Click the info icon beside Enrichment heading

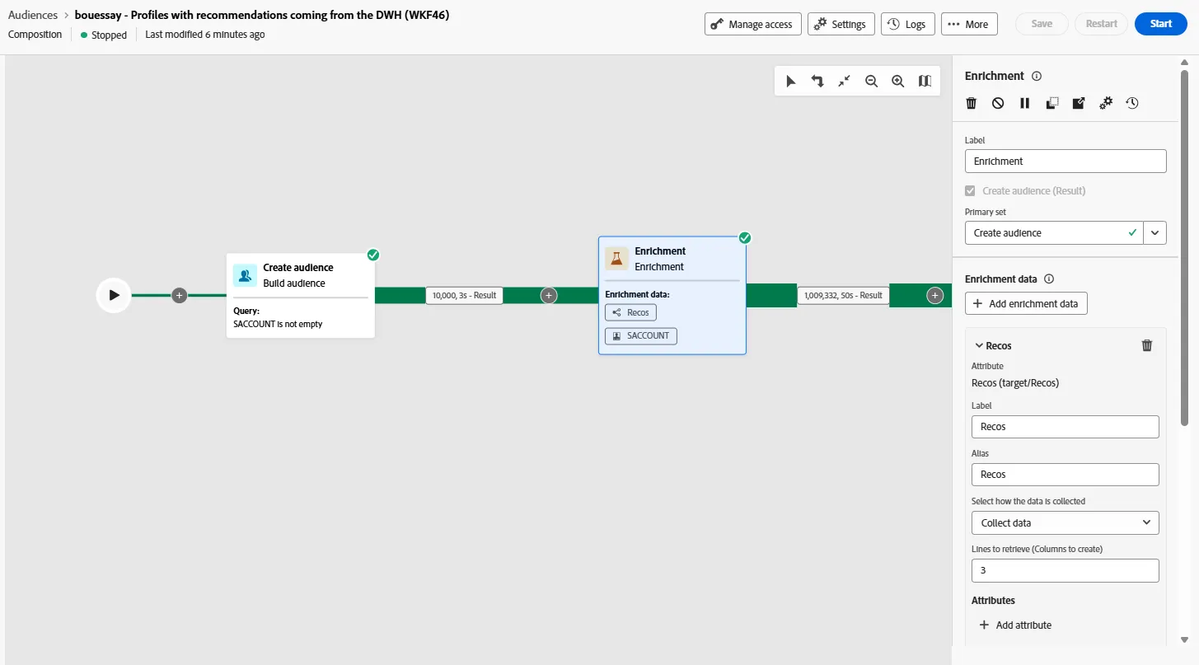(x=1037, y=76)
